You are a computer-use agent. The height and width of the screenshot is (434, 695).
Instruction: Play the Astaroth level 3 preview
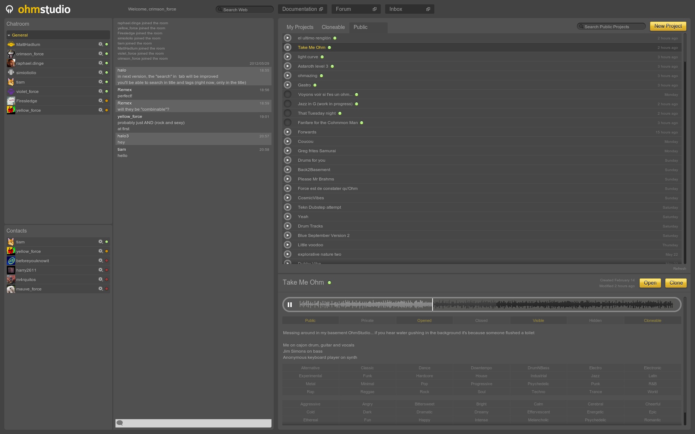287,66
